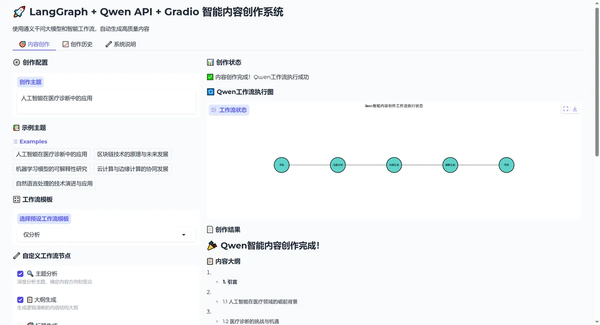Toggle the 标题生成 checkbox at the bottom
600x325 pixels.
click(x=20, y=324)
